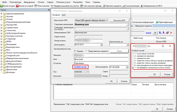Check 4 - известен только месяц и год
The image size is (177, 112).
point(133,61)
